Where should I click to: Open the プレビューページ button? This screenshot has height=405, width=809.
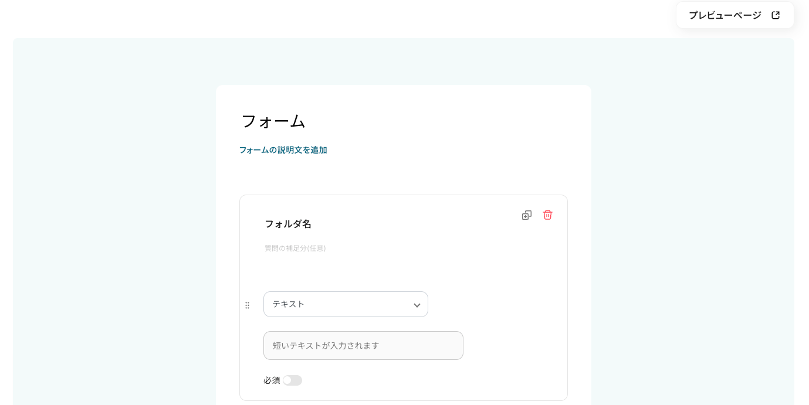(x=725, y=15)
